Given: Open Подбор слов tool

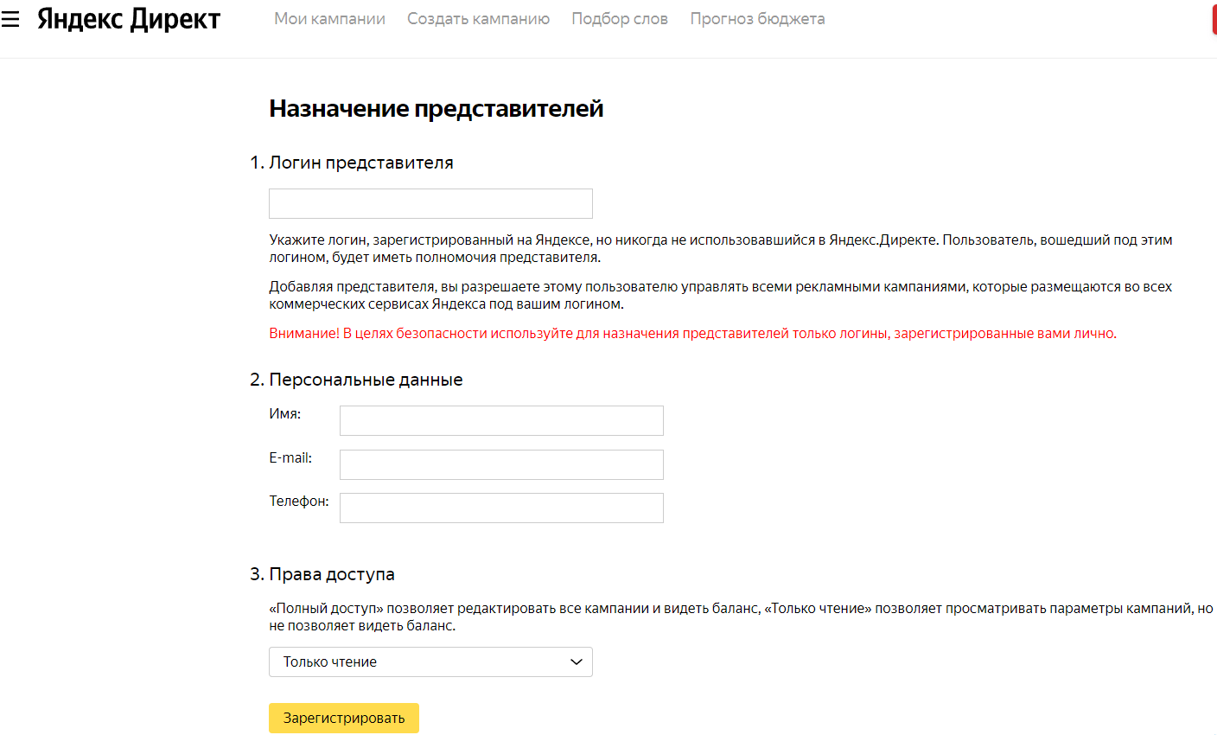Looking at the screenshot, I should pyautogui.click(x=620, y=19).
